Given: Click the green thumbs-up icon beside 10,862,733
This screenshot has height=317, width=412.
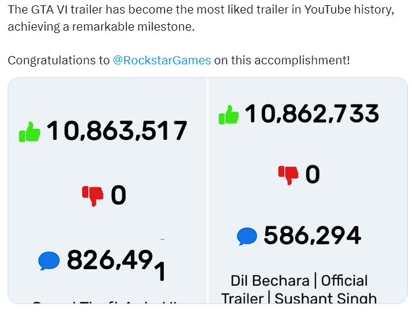Looking at the screenshot, I should 229,115.
